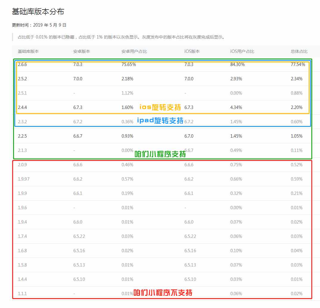320x308 pixels.
Task: Select base library version 2.1.3
Action: click(22, 150)
